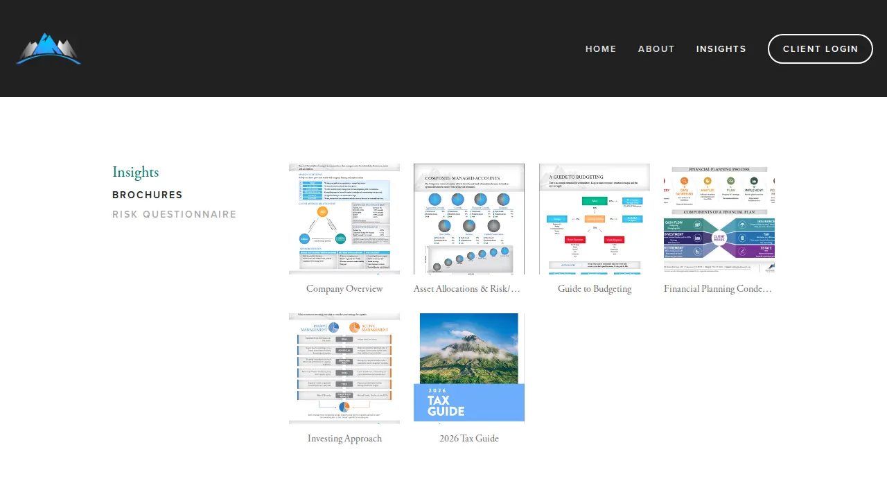This screenshot has height=499, width=887.
Task: Click the mountain logo icon
Action: click(49, 49)
